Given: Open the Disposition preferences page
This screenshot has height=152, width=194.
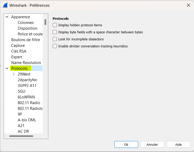Looking at the screenshot, I should 27,28.
